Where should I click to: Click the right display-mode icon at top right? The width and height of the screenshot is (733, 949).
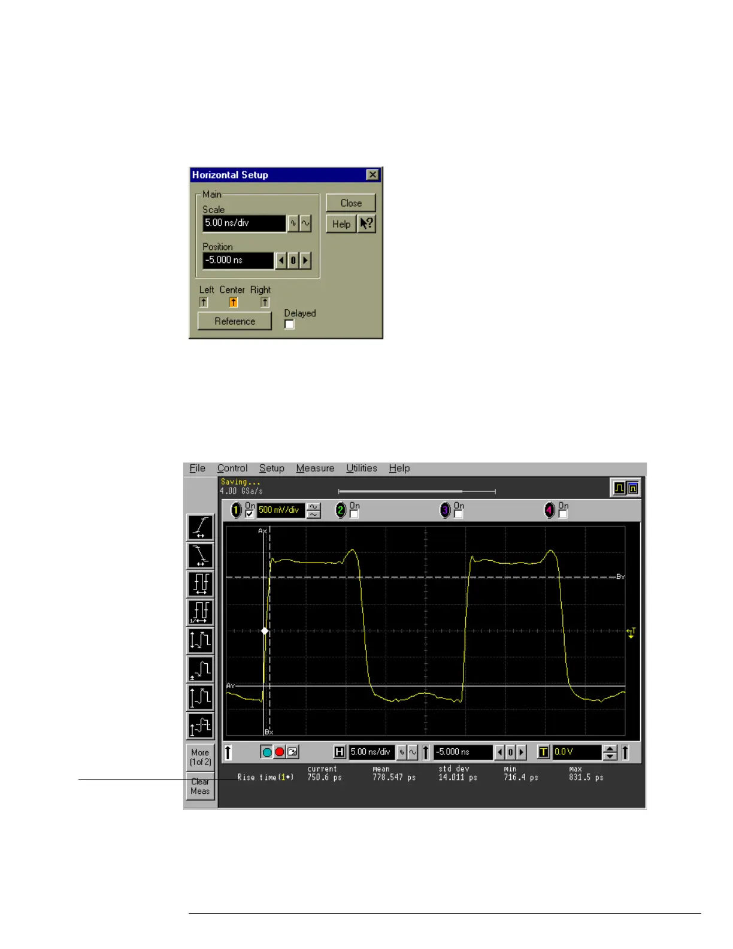click(632, 488)
